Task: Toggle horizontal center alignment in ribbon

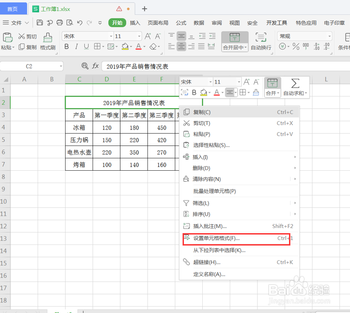Action: click(x=181, y=46)
